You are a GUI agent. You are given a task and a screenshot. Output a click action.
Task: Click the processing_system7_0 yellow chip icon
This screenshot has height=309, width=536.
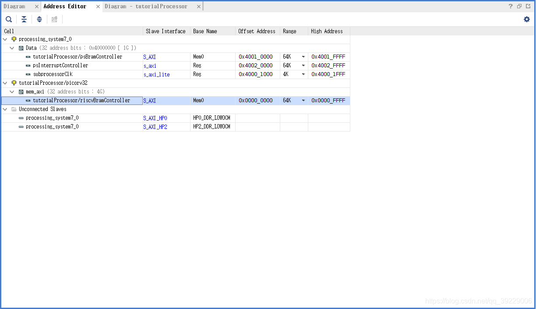pyautogui.click(x=14, y=39)
